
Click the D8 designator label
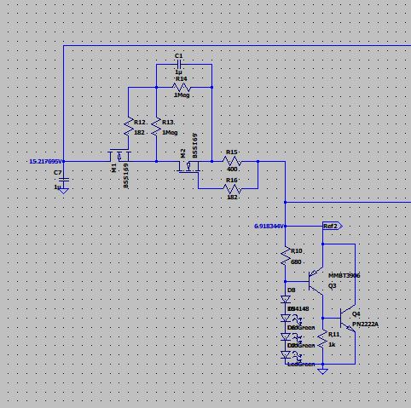tap(292, 290)
